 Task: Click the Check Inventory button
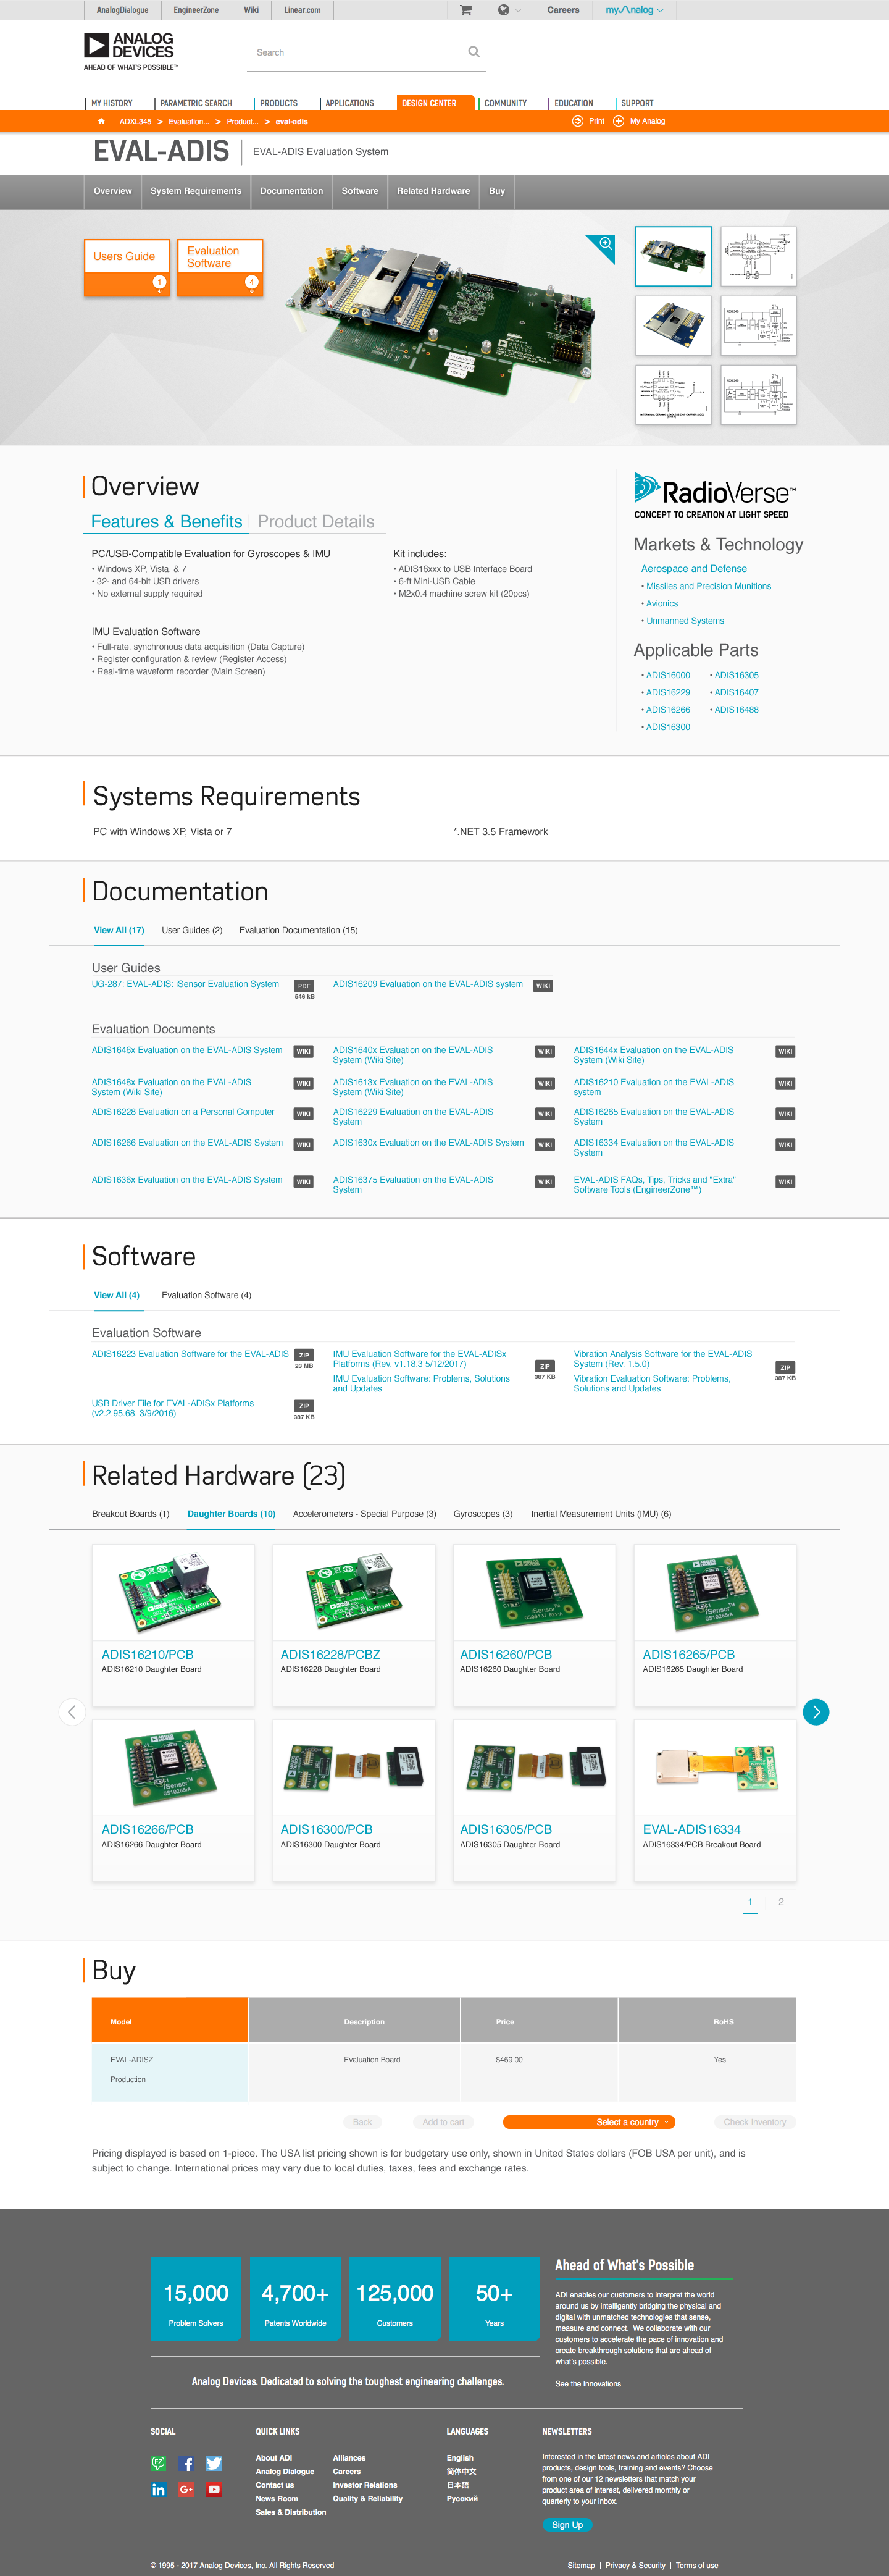pyautogui.click(x=755, y=2122)
